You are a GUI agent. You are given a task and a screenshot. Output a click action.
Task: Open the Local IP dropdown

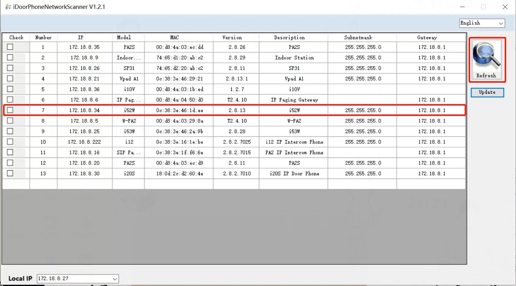115,278
